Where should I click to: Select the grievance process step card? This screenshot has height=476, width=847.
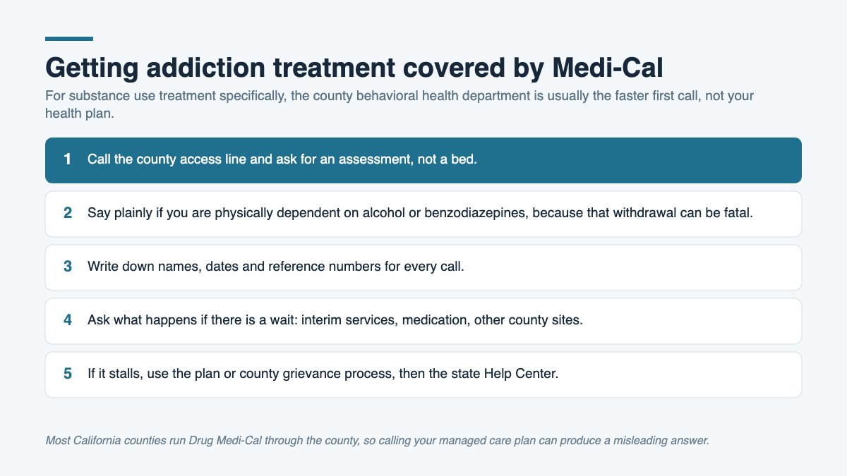423,374
